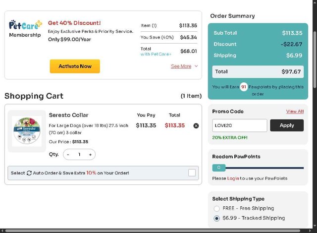Tick the Auto Order & Save checkbox
The height and width of the screenshot is (233, 317).
192,173
